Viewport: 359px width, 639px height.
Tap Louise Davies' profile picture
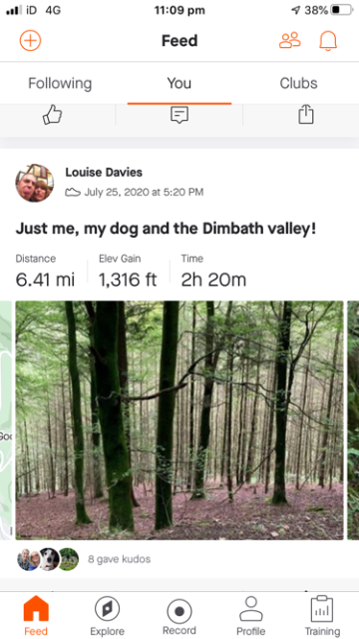coord(35,183)
